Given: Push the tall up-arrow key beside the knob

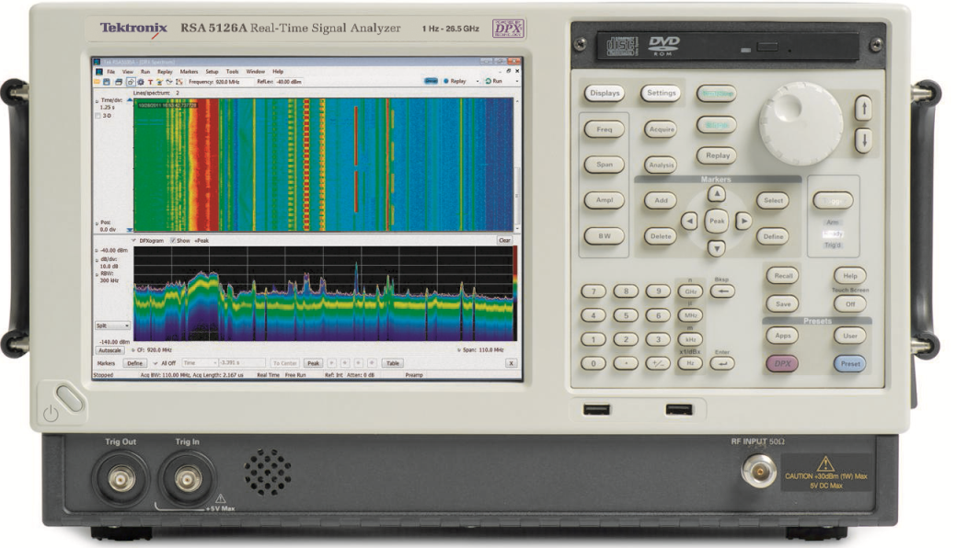Looking at the screenshot, I should pos(863,108).
